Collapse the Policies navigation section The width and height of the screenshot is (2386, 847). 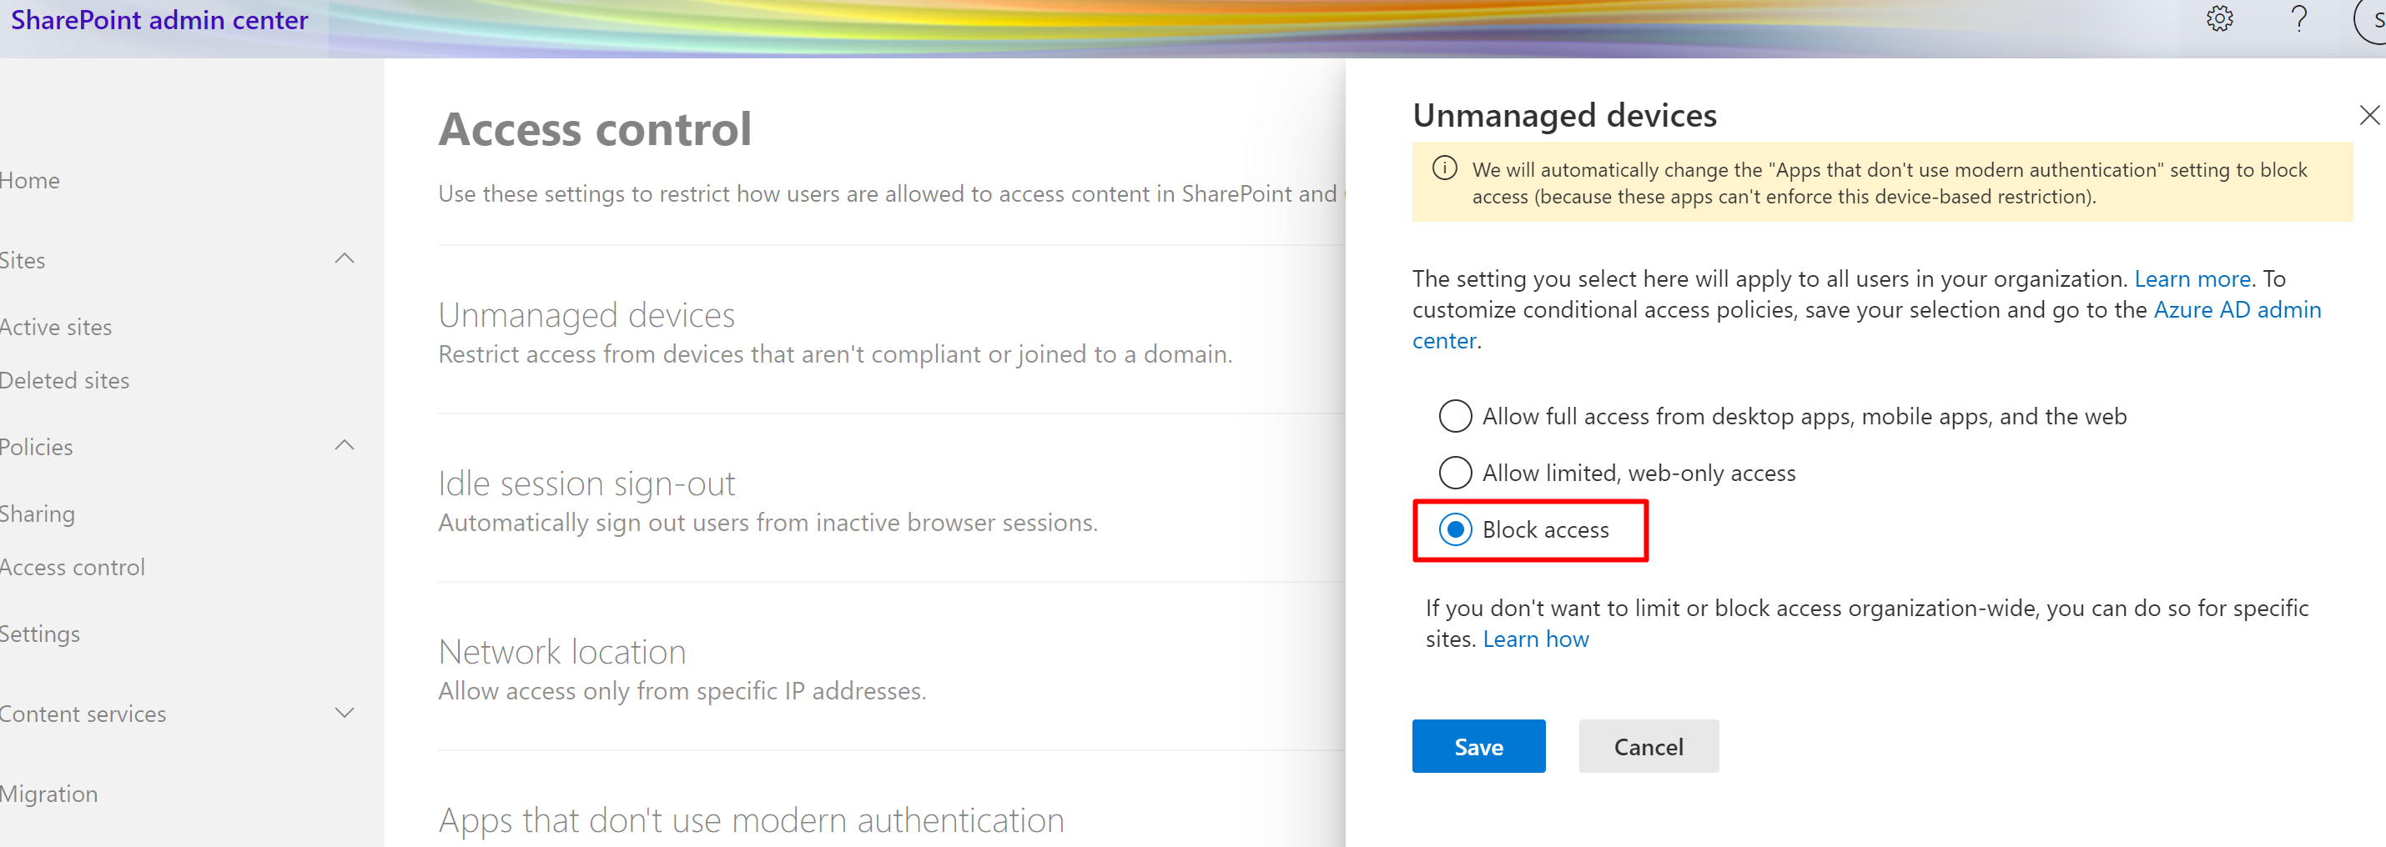(345, 446)
